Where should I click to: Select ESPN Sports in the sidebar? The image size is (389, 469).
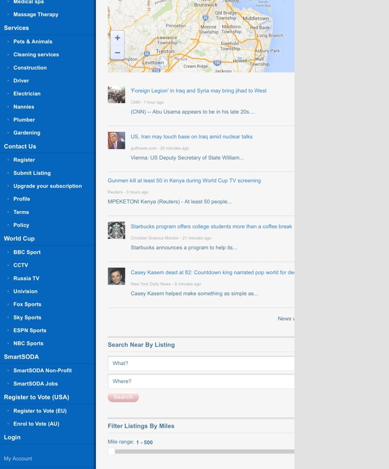tap(30, 330)
